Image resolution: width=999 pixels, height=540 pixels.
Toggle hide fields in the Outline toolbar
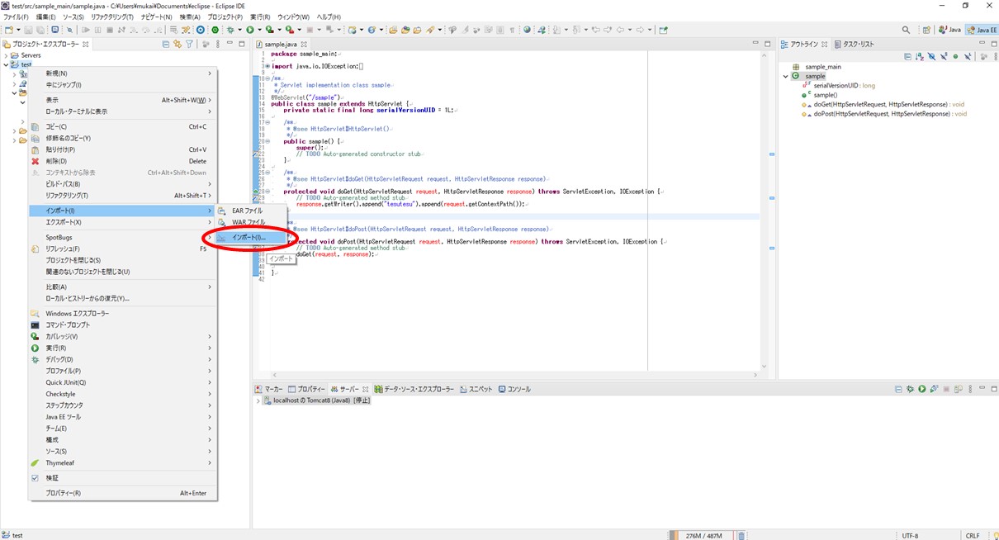click(x=930, y=54)
